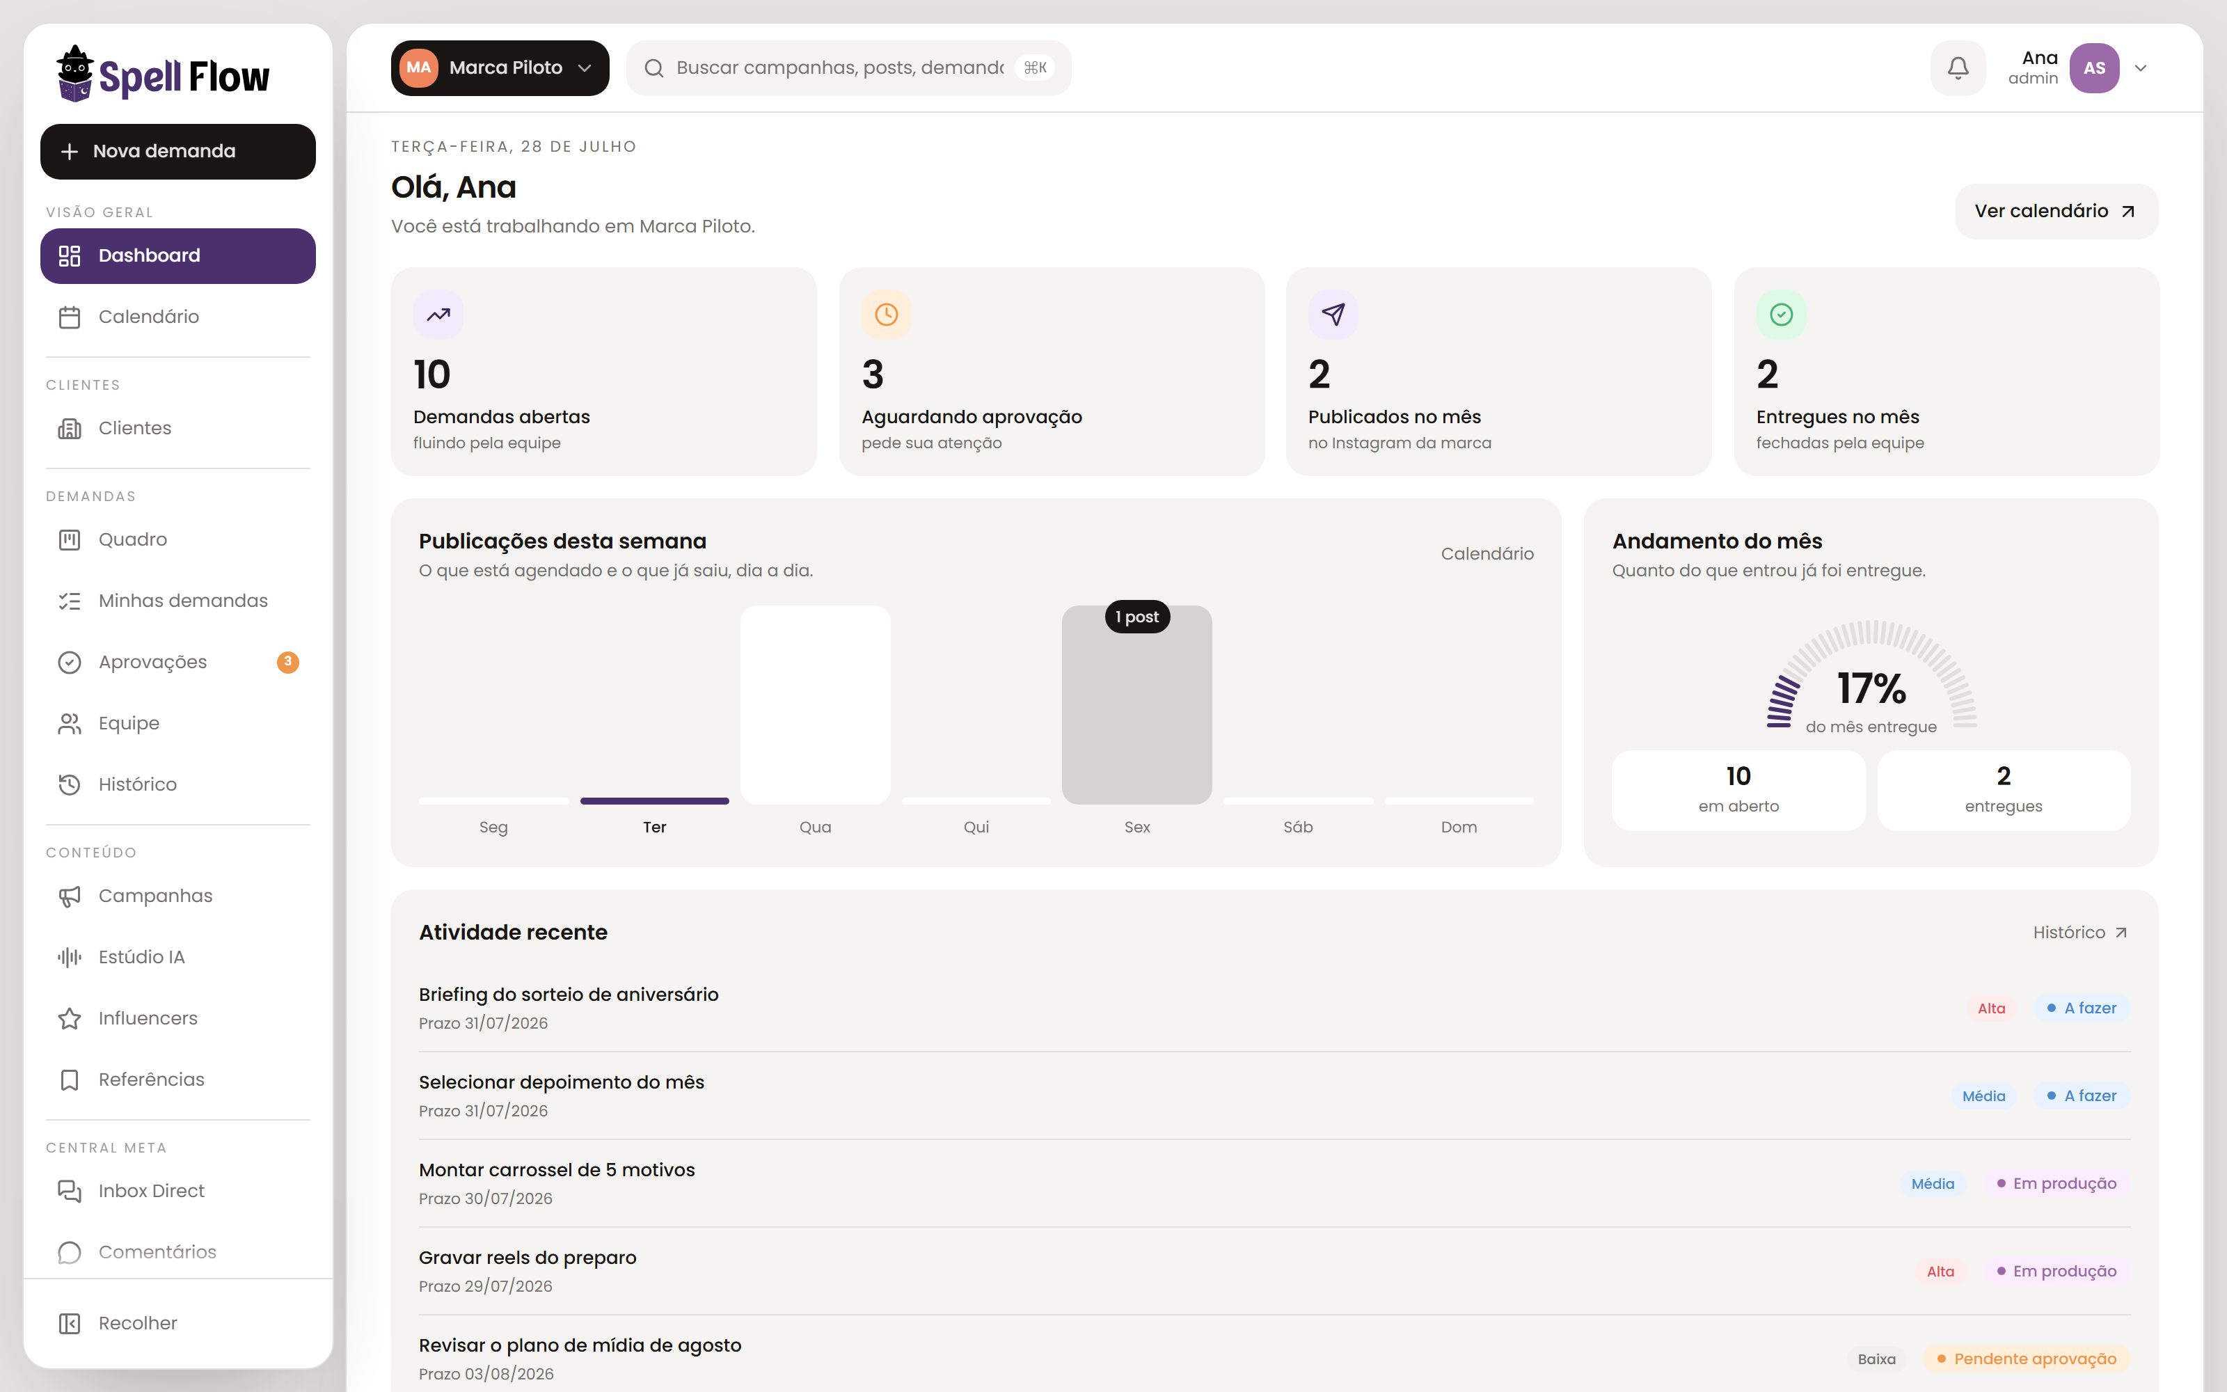This screenshot has height=1392, width=2227.
Task: Go to Equipe page
Action: pyautogui.click(x=177, y=724)
